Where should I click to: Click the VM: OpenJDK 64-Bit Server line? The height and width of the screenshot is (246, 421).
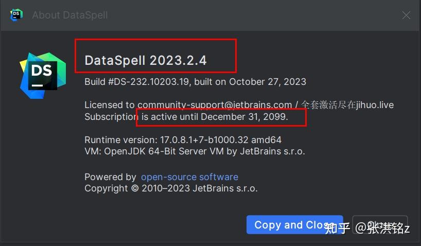[195, 151]
